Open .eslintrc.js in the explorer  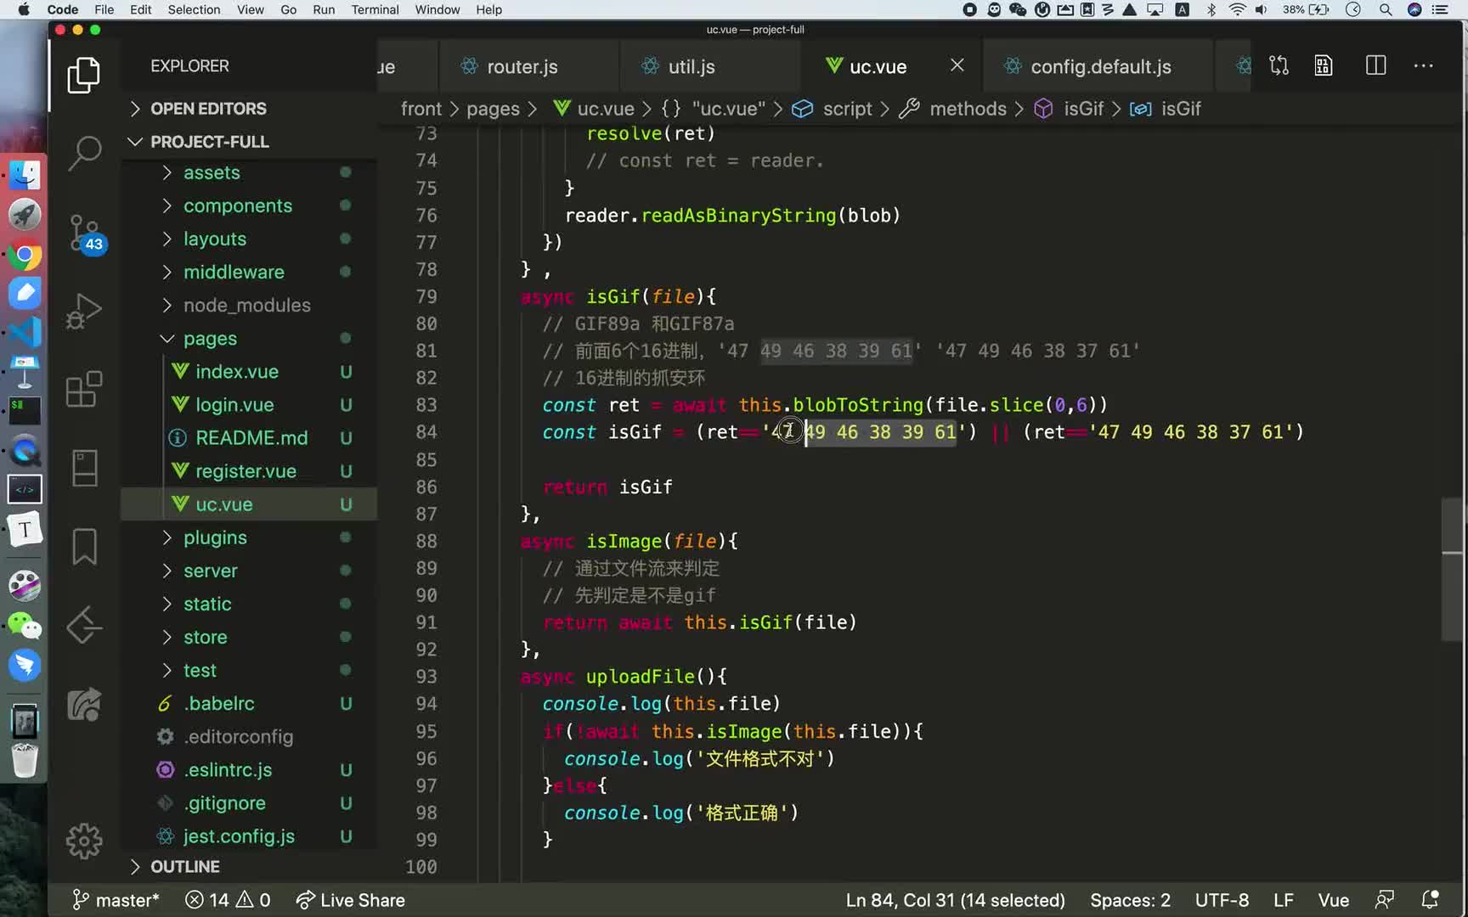click(x=228, y=769)
